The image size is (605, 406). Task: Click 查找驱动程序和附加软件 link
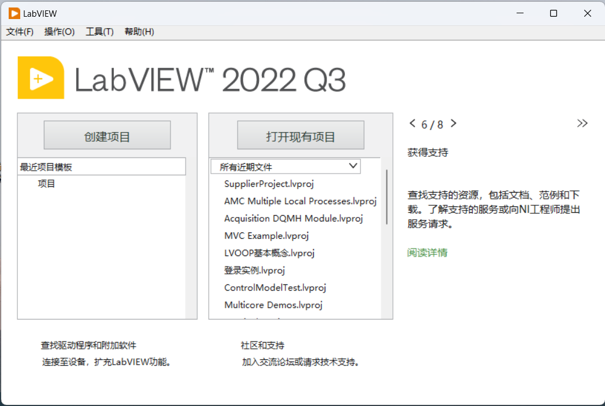(89, 345)
